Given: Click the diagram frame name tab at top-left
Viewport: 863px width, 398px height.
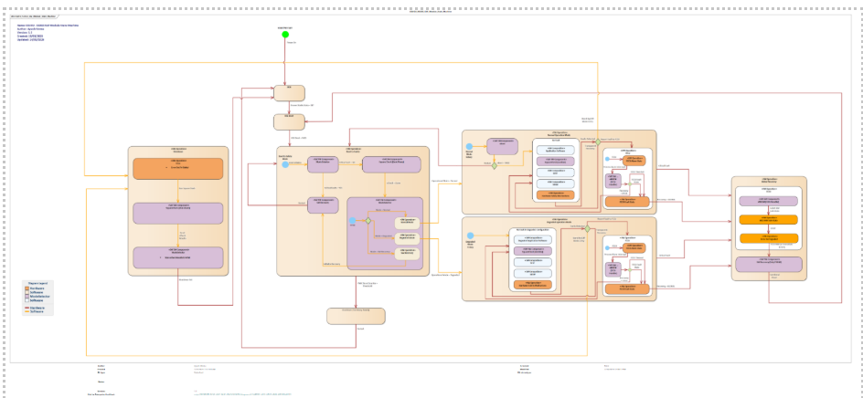Looking at the screenshot, I should (x=33, y=16).
